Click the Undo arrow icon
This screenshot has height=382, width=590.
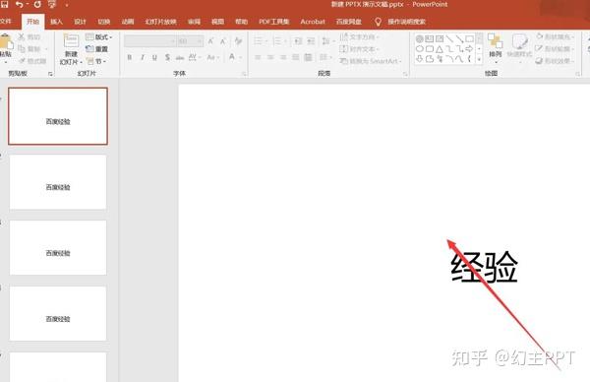20,5
